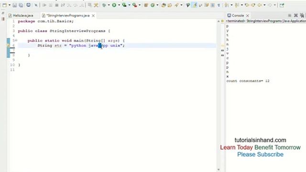
Task: Click the Save All icon
Action: 21,5
